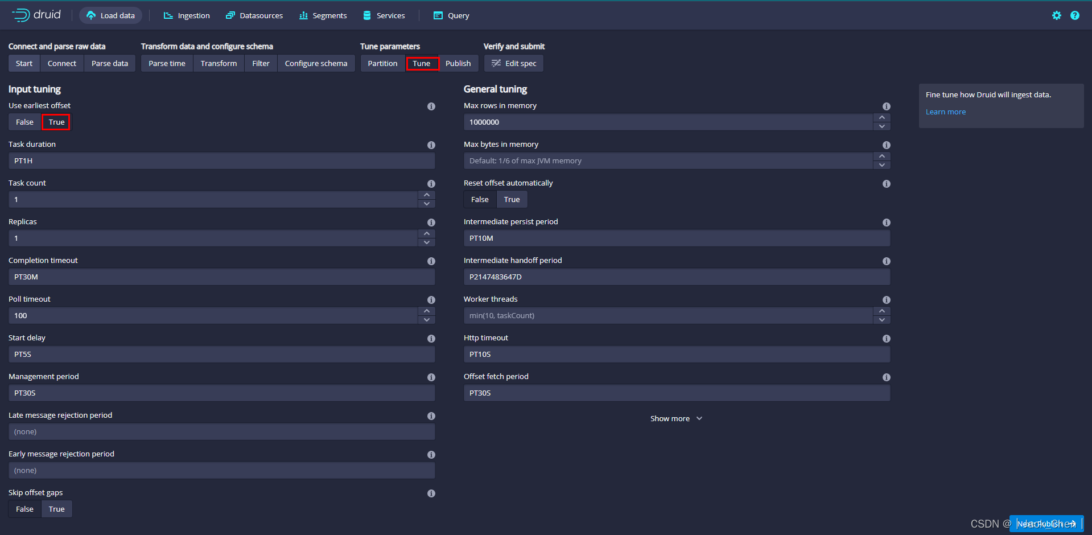Show info for Intermediate persist period
This screenshot has width=1092, height=535.
887,223
